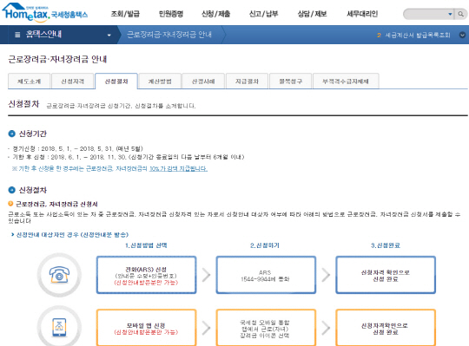Viewport: 469px width, 346px height.
Task: Open 세금계산서 발급목록조회 recent item
Action: 417,35
